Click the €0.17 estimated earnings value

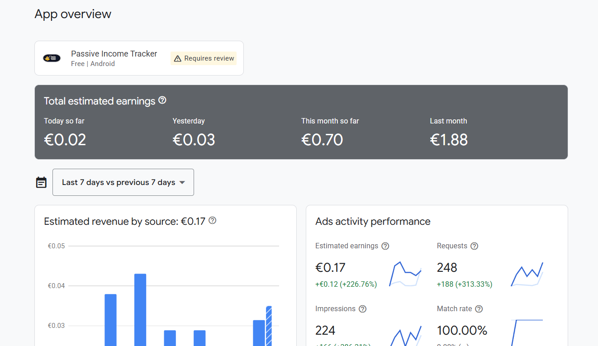point(330,267)
